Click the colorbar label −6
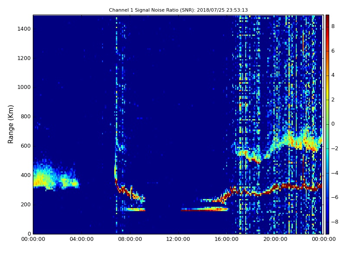Viewport: 346px width, 259px height. coord(335,197)
